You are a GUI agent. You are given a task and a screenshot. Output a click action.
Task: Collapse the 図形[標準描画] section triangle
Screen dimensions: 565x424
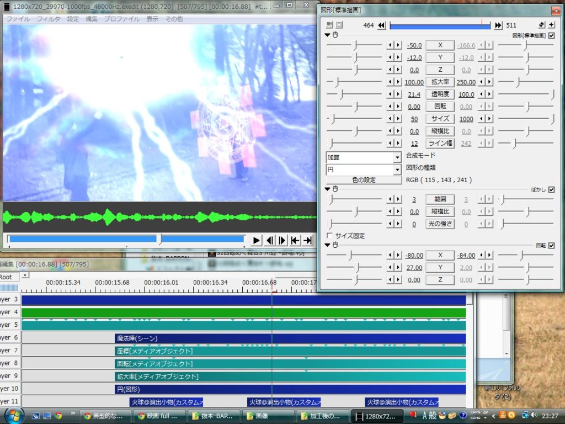click(327, 35)
